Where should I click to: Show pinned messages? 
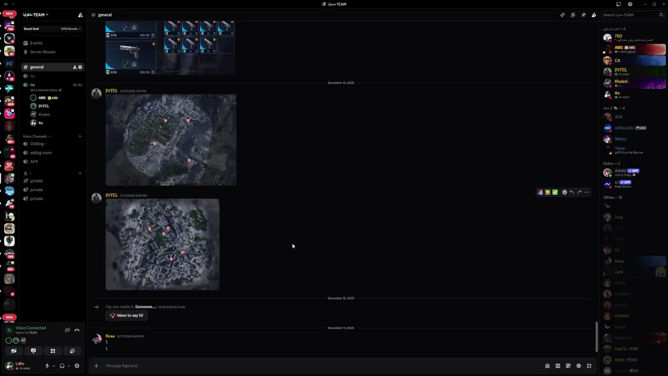click(x=583, y=15)
